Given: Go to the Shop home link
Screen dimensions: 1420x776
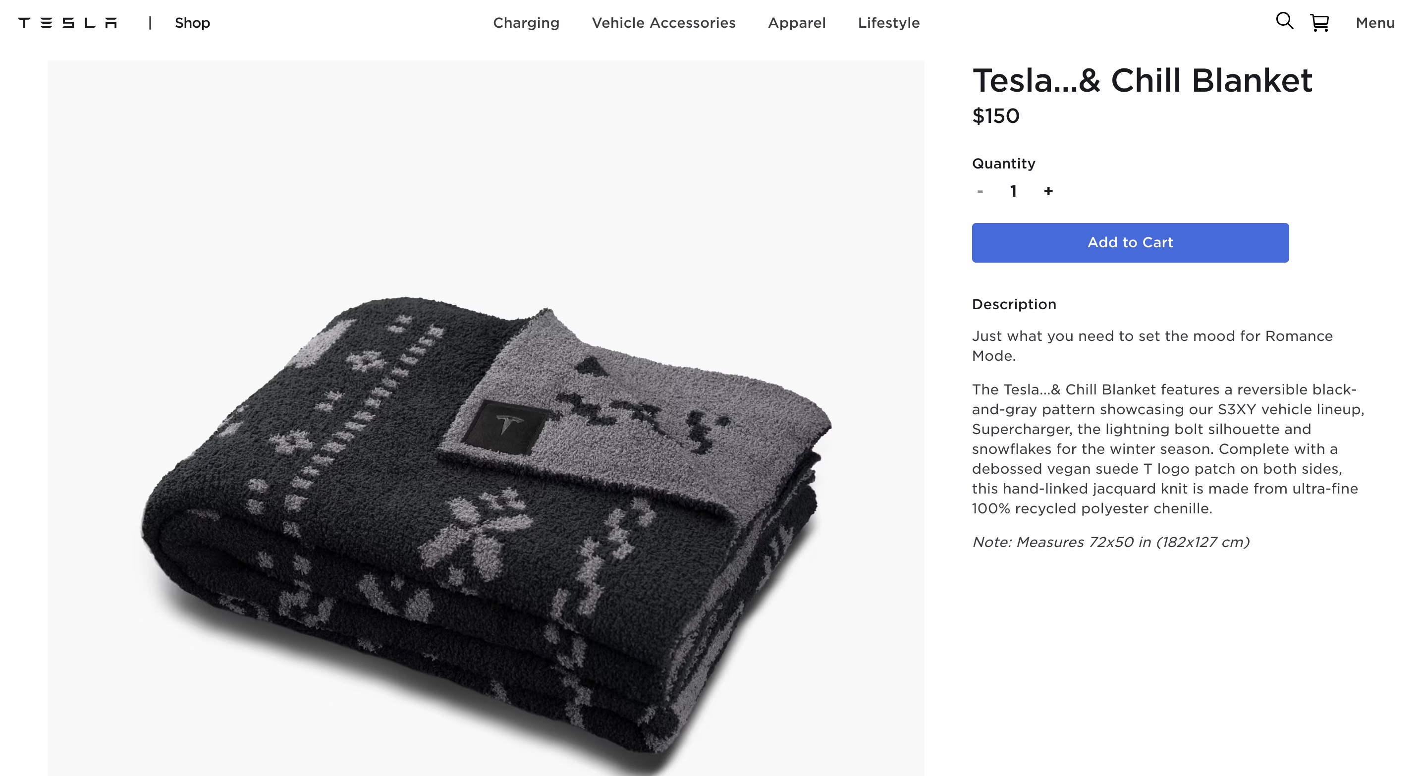Looking at the screenshot, I should pos(192,23).
